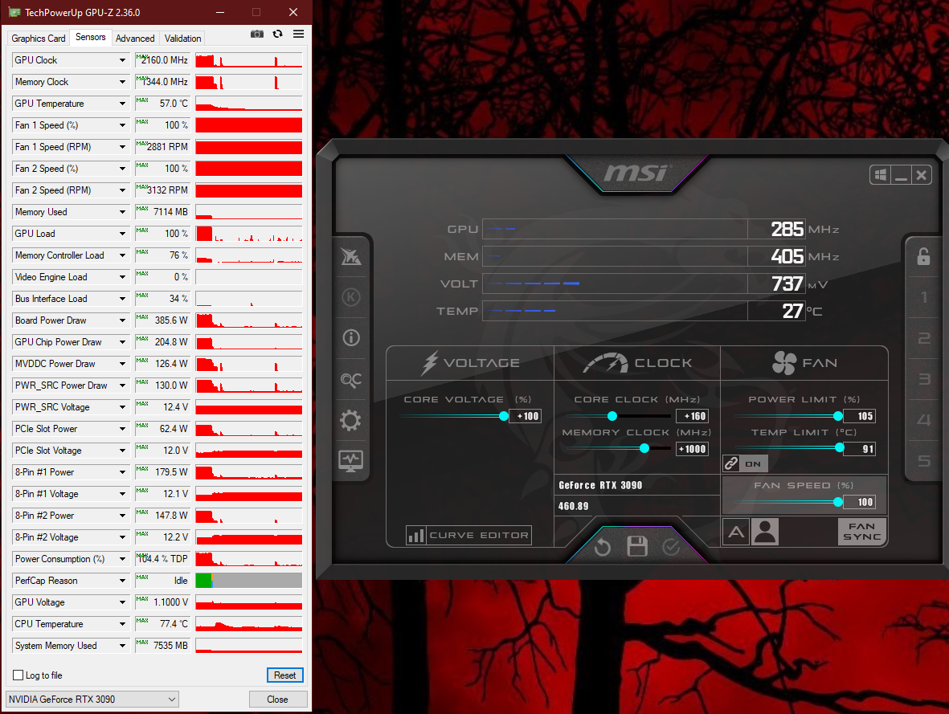Click the profile lock icon

pos(923,256)
